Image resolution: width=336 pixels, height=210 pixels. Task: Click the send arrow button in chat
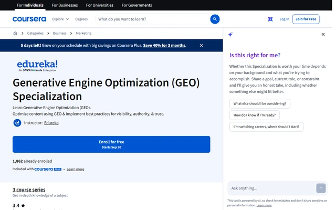click(x=321, y=188)
